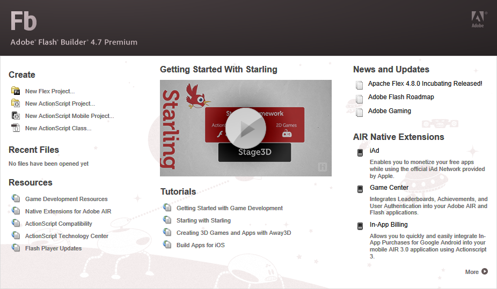Click the Flash Player Updates web icon
Screen dimensions: 497x289
click(x=16, y=248)
